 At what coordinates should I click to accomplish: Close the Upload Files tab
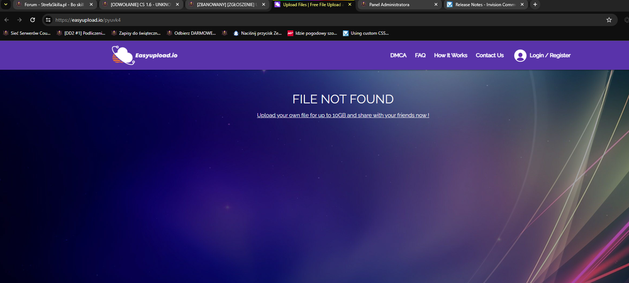[350, 4]
